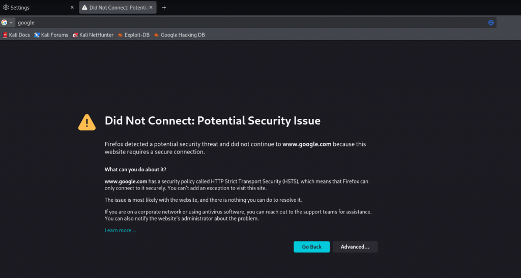Click the globe icon in address bar

tap(491, 22)
